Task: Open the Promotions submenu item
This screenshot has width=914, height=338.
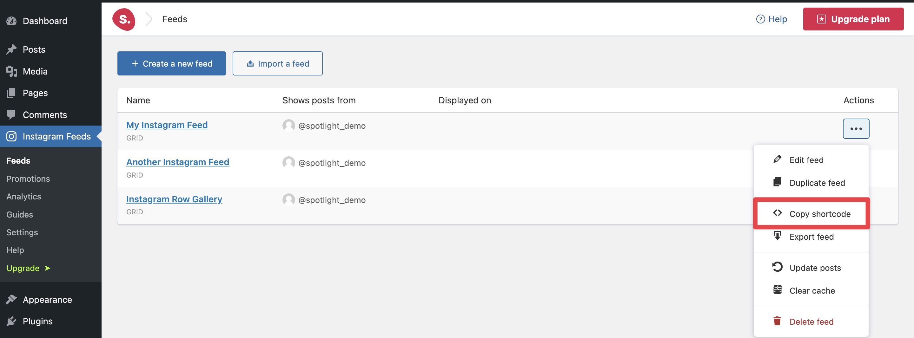Action: pos(28,179)
